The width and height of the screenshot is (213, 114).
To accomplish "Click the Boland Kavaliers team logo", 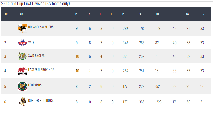I will click(x=22, y=28).
